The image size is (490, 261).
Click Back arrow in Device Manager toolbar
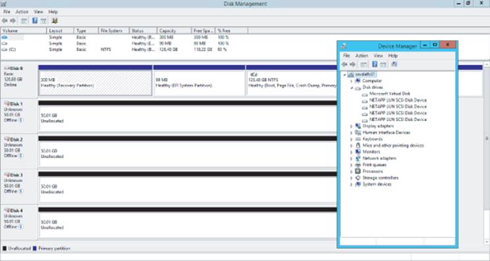[x=344, y=65]
